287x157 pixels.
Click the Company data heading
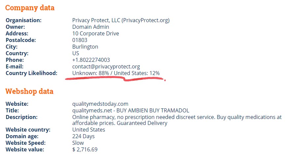(x=30, y=8)
